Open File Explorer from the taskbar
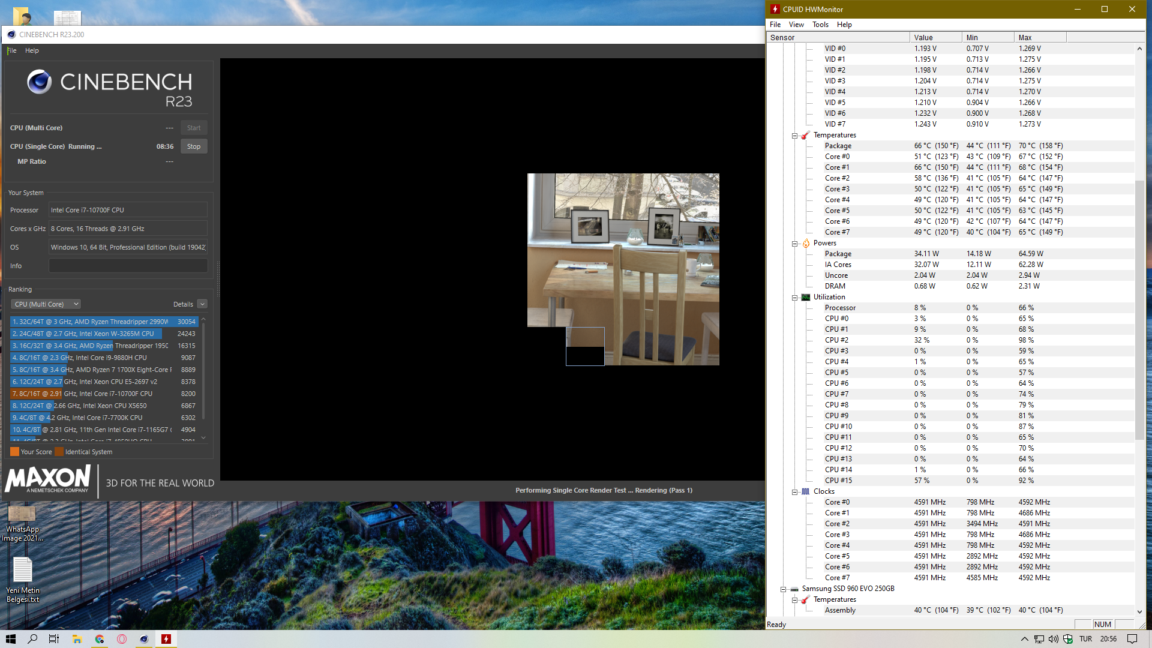The height and width of the screenshot is (648, 1152). (77, 639)
